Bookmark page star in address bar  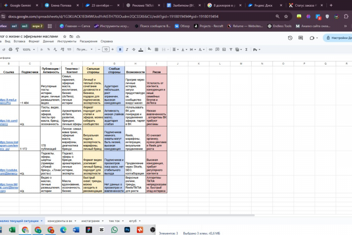click(286, 16)
